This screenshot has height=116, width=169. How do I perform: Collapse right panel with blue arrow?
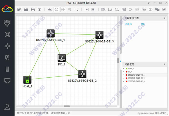point(121,61)
